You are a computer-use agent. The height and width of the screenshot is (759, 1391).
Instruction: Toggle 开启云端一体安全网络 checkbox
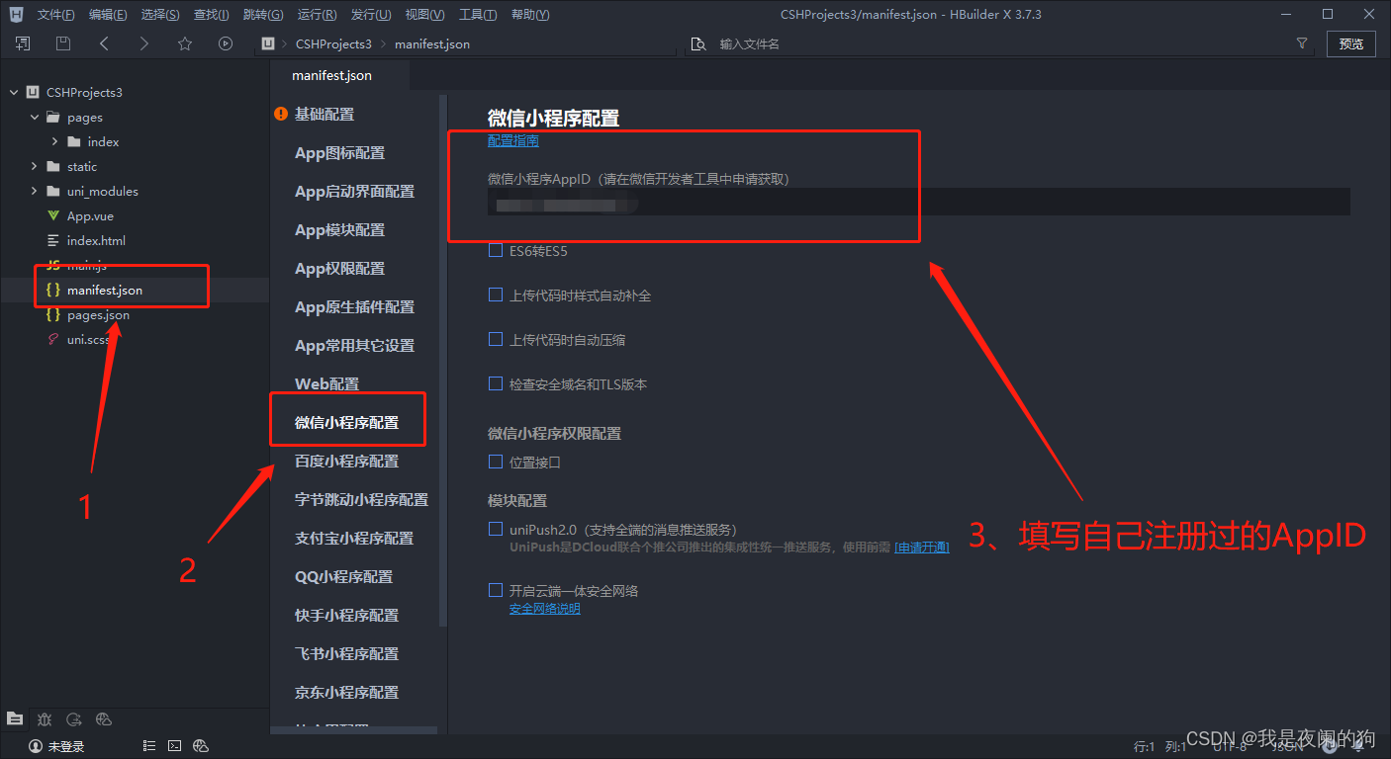496,590
